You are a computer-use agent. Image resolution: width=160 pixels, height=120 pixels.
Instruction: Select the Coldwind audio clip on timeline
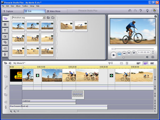49,101
